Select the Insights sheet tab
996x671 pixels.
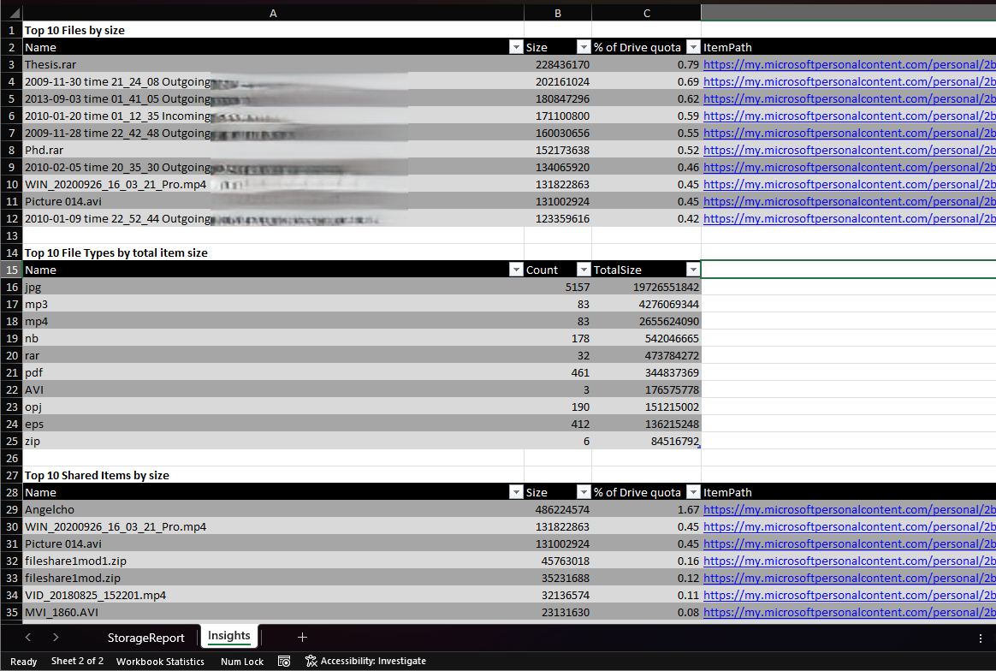point(228,637)
